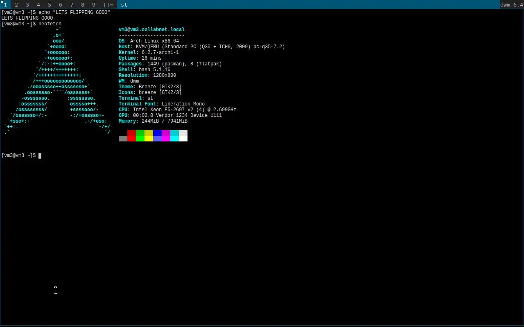Click the GPU: 00:02.0 Vendor line
Image resolution: width=524 pixels, height=327 pixels.
pyautogui.click(x=170, y=115)
